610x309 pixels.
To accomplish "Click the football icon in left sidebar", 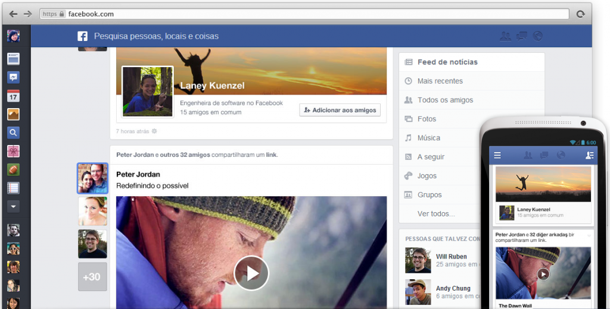I will [13, 169].
